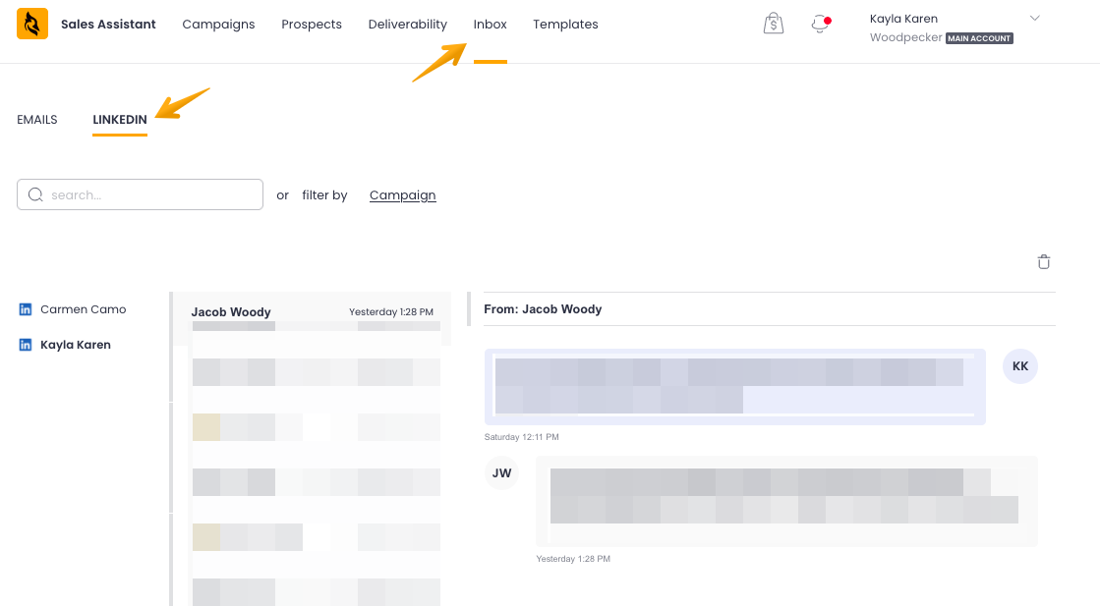Click the JW sender avatar
1100x606 pixels.
pyautogui.click(x=501, y=473)
